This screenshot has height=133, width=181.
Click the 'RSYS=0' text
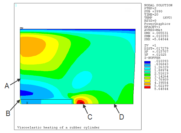coord(150,21)
